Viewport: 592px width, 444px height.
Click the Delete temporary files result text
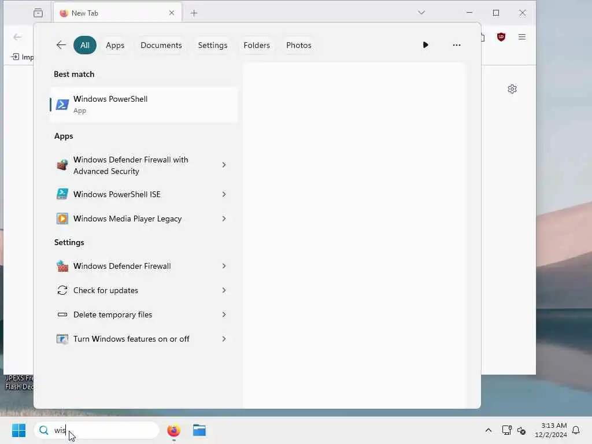tap(113, 314)
